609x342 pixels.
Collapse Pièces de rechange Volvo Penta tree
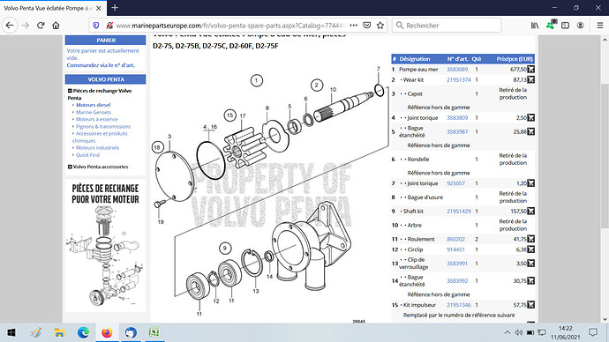coord(70,91)
